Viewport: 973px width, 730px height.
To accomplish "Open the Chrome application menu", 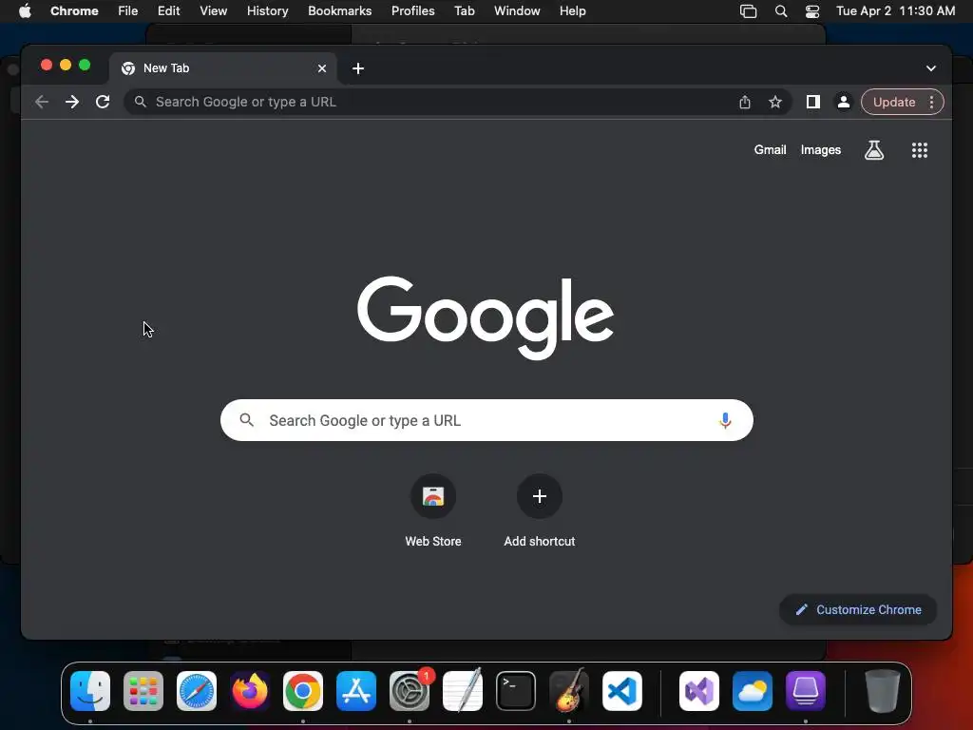I will (74, 10).
